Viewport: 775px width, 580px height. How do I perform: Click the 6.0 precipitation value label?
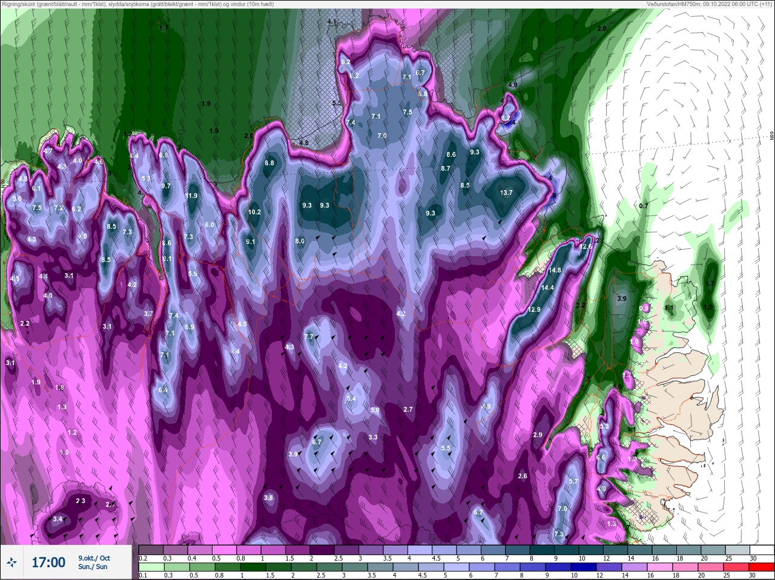(x=209, y=225)
